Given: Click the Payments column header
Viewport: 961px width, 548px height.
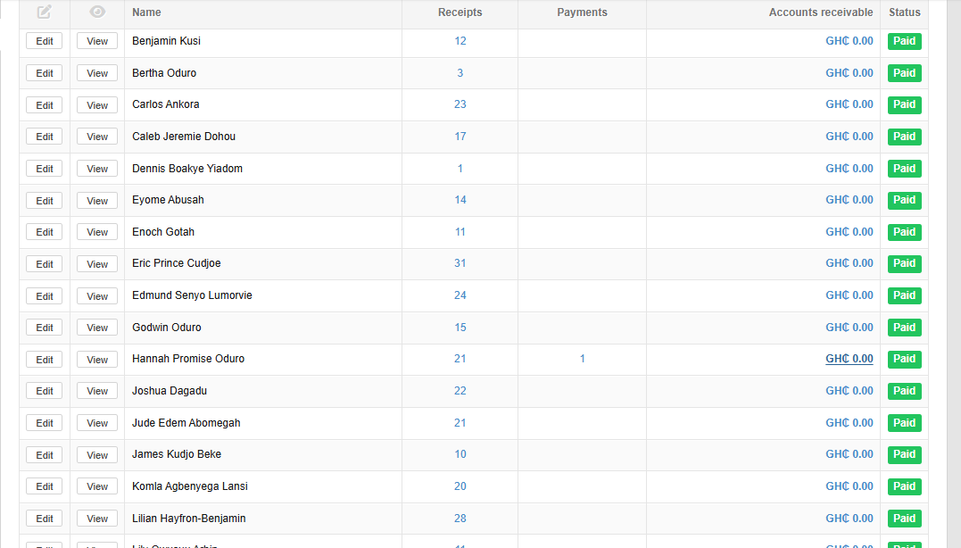Looking at the screenshot, I should pyautogui.click(x=583, y=12).
